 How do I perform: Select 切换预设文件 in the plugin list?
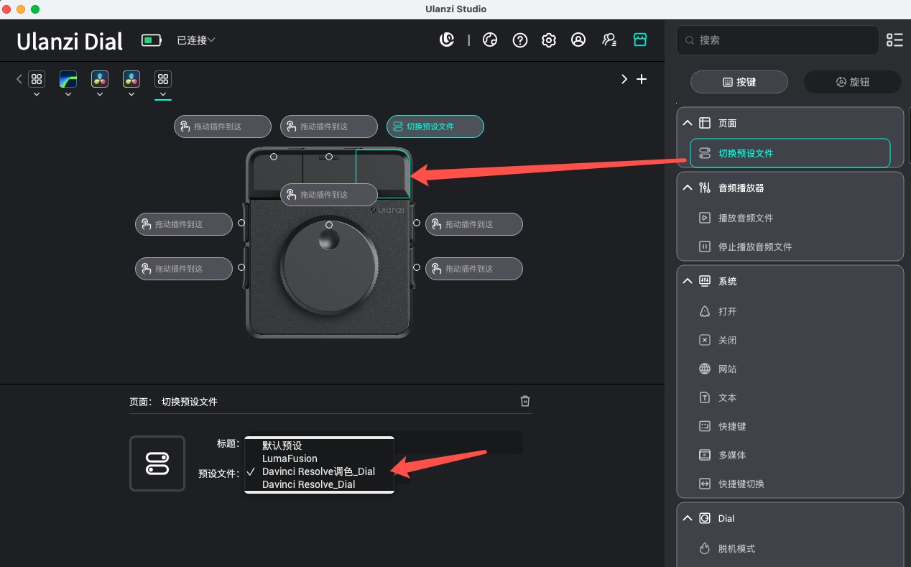[790, 153]
